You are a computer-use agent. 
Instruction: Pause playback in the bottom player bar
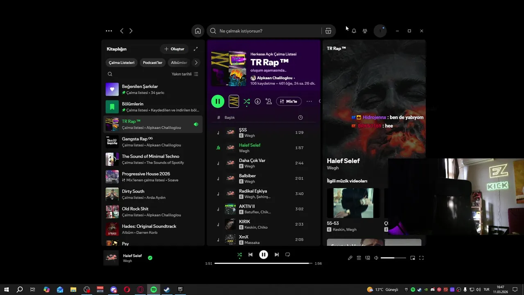tap(264, 254)
